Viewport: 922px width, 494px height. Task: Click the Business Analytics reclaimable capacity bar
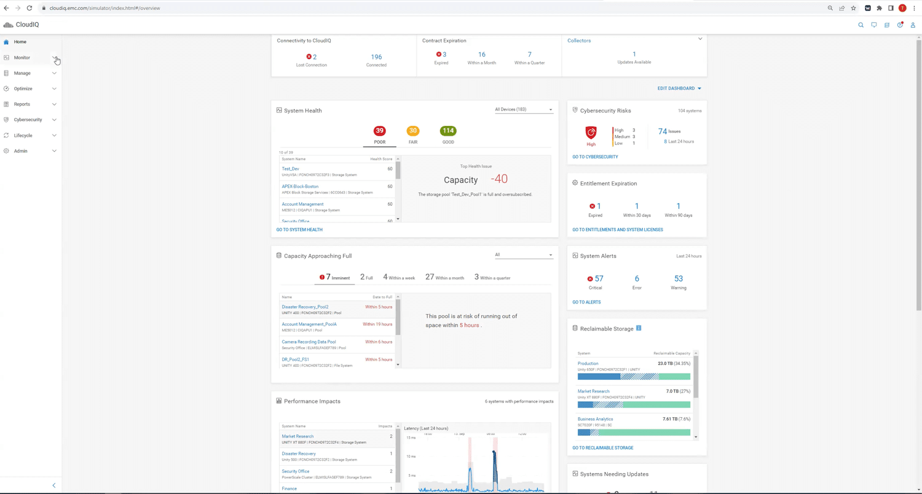(x=634, y=433)
